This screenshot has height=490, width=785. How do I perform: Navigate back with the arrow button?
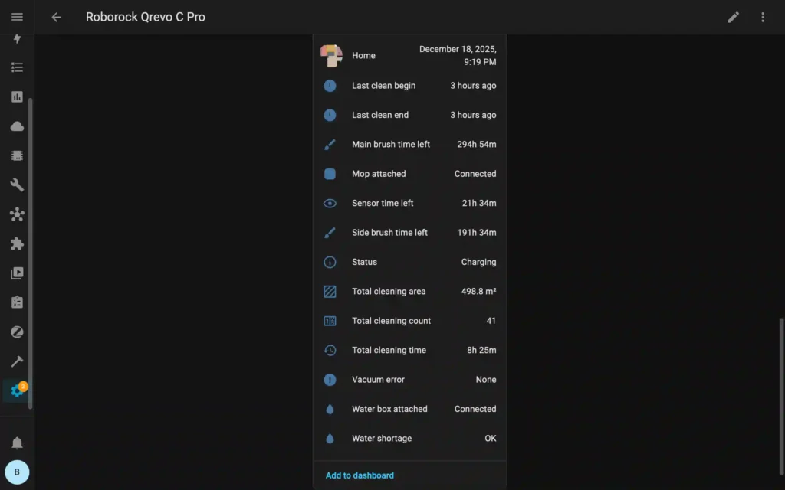(56, 17)
